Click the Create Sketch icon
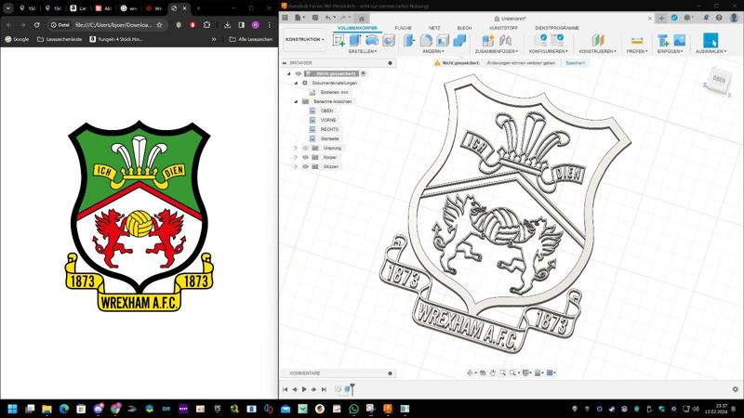 pyautogui.click(x=339, y=41)
